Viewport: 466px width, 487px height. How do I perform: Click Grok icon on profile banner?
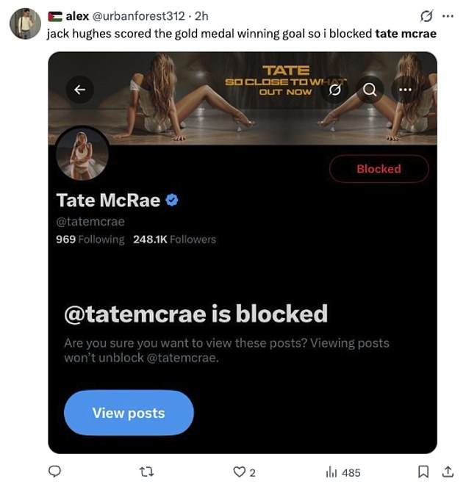334,90
